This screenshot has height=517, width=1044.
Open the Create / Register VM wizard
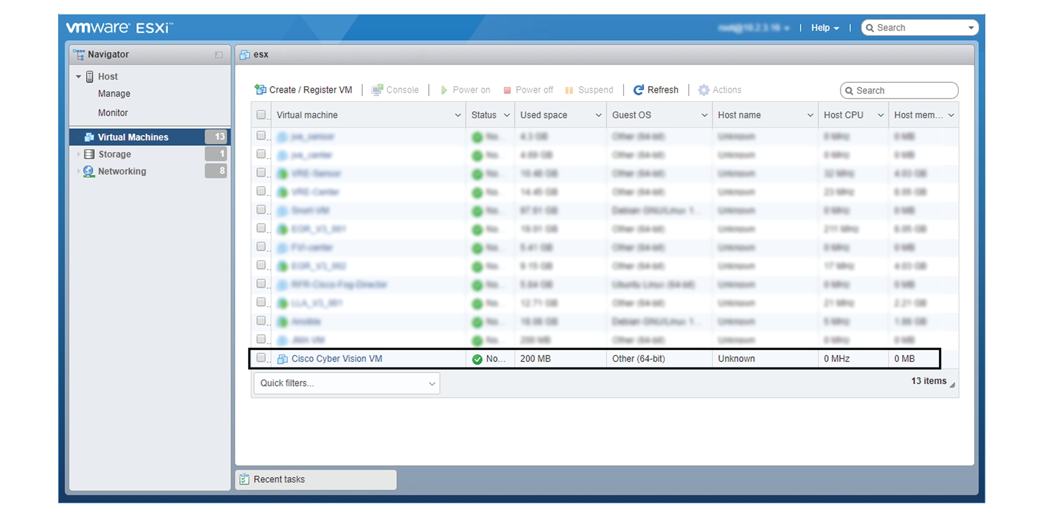[x=305, y=89]
